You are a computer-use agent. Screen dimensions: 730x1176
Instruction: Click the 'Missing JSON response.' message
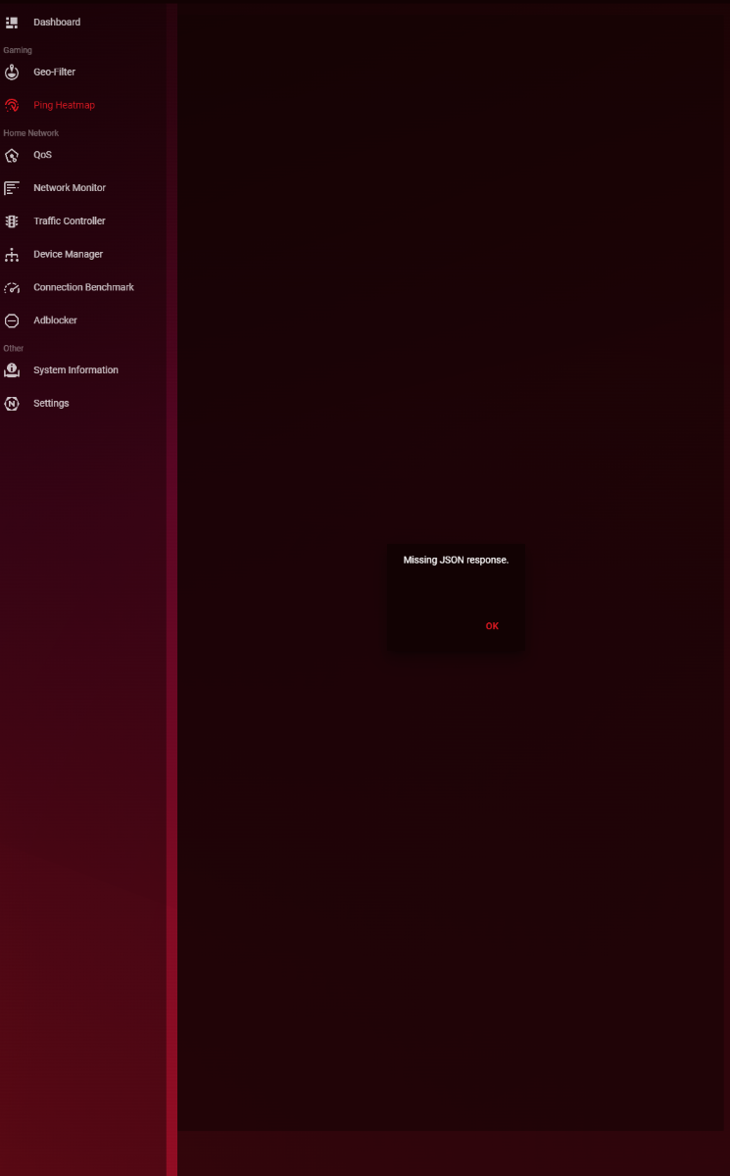pyautogui.click(x=456, y=560)
